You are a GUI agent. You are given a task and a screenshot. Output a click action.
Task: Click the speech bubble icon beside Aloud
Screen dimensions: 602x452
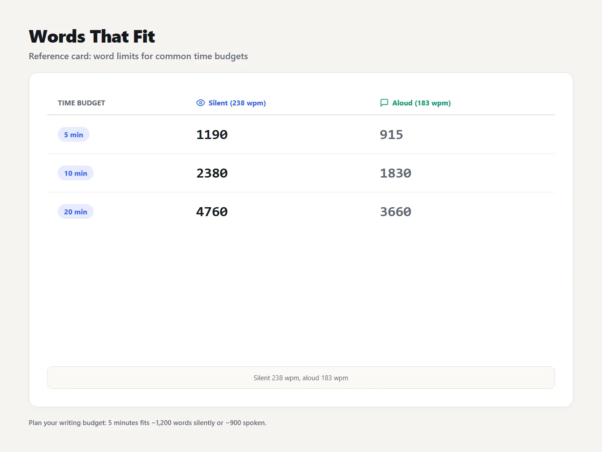click(x=384, y=103)
